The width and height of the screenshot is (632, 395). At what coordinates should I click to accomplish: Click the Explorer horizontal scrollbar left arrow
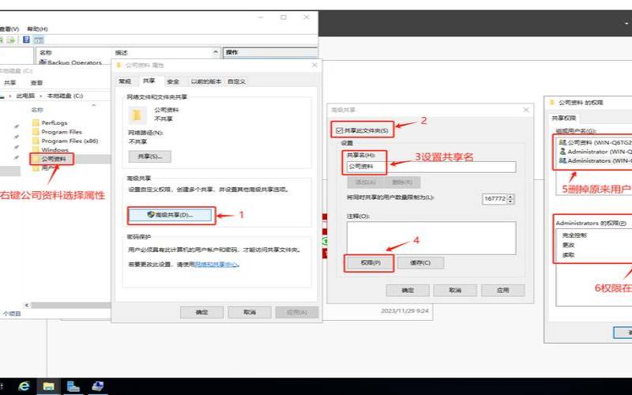[x=27, y=305]
